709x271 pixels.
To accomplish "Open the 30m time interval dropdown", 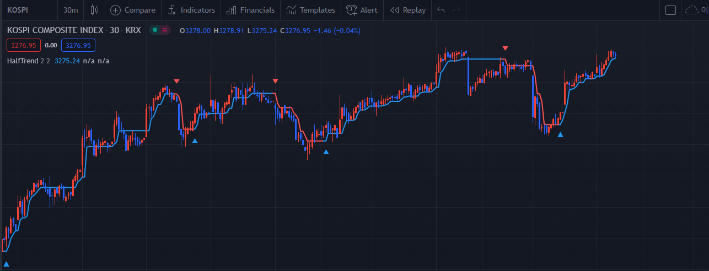I will tap(71, 10).
